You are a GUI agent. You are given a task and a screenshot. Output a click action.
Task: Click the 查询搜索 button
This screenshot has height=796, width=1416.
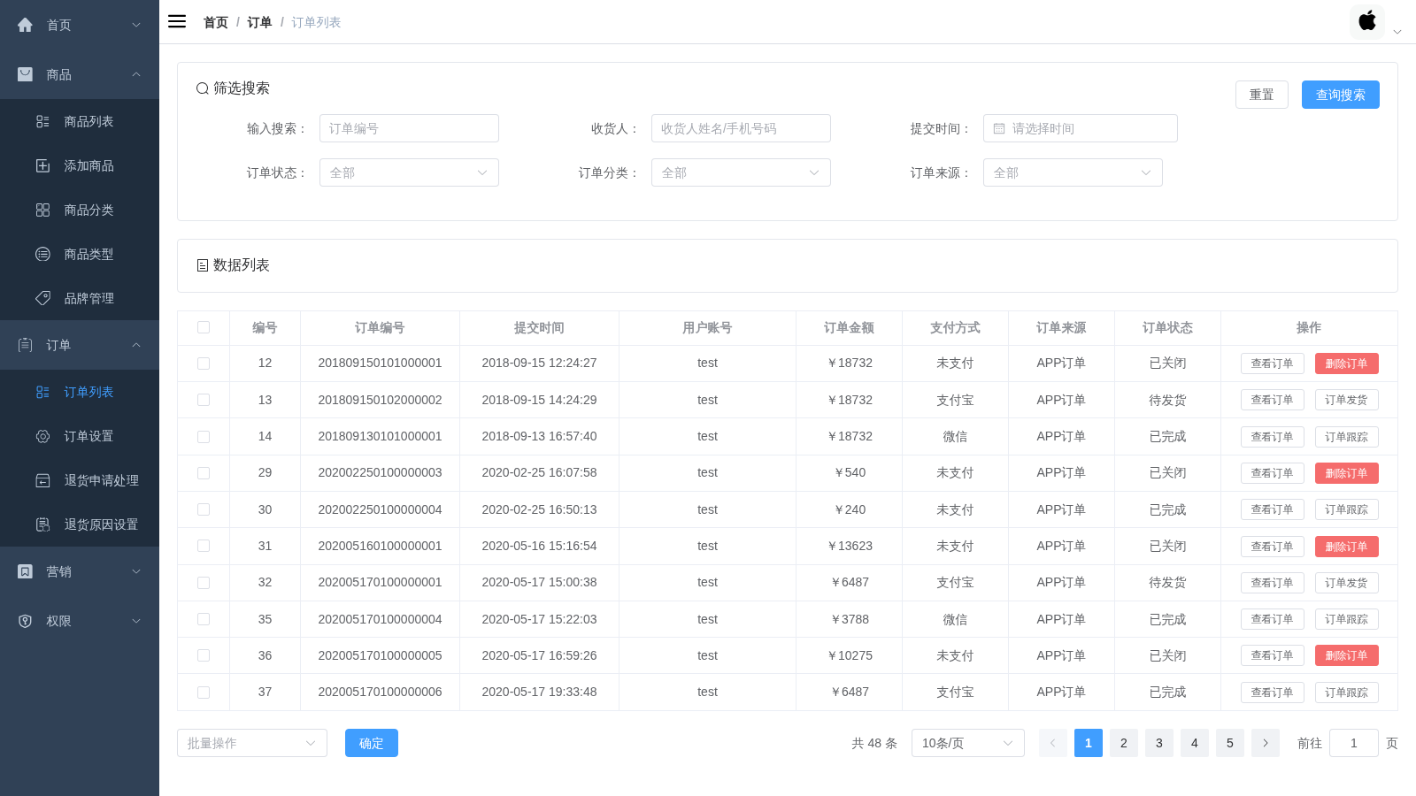pos(1341,95)
